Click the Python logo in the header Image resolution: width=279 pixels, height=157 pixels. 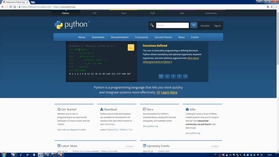pos(72,25)
